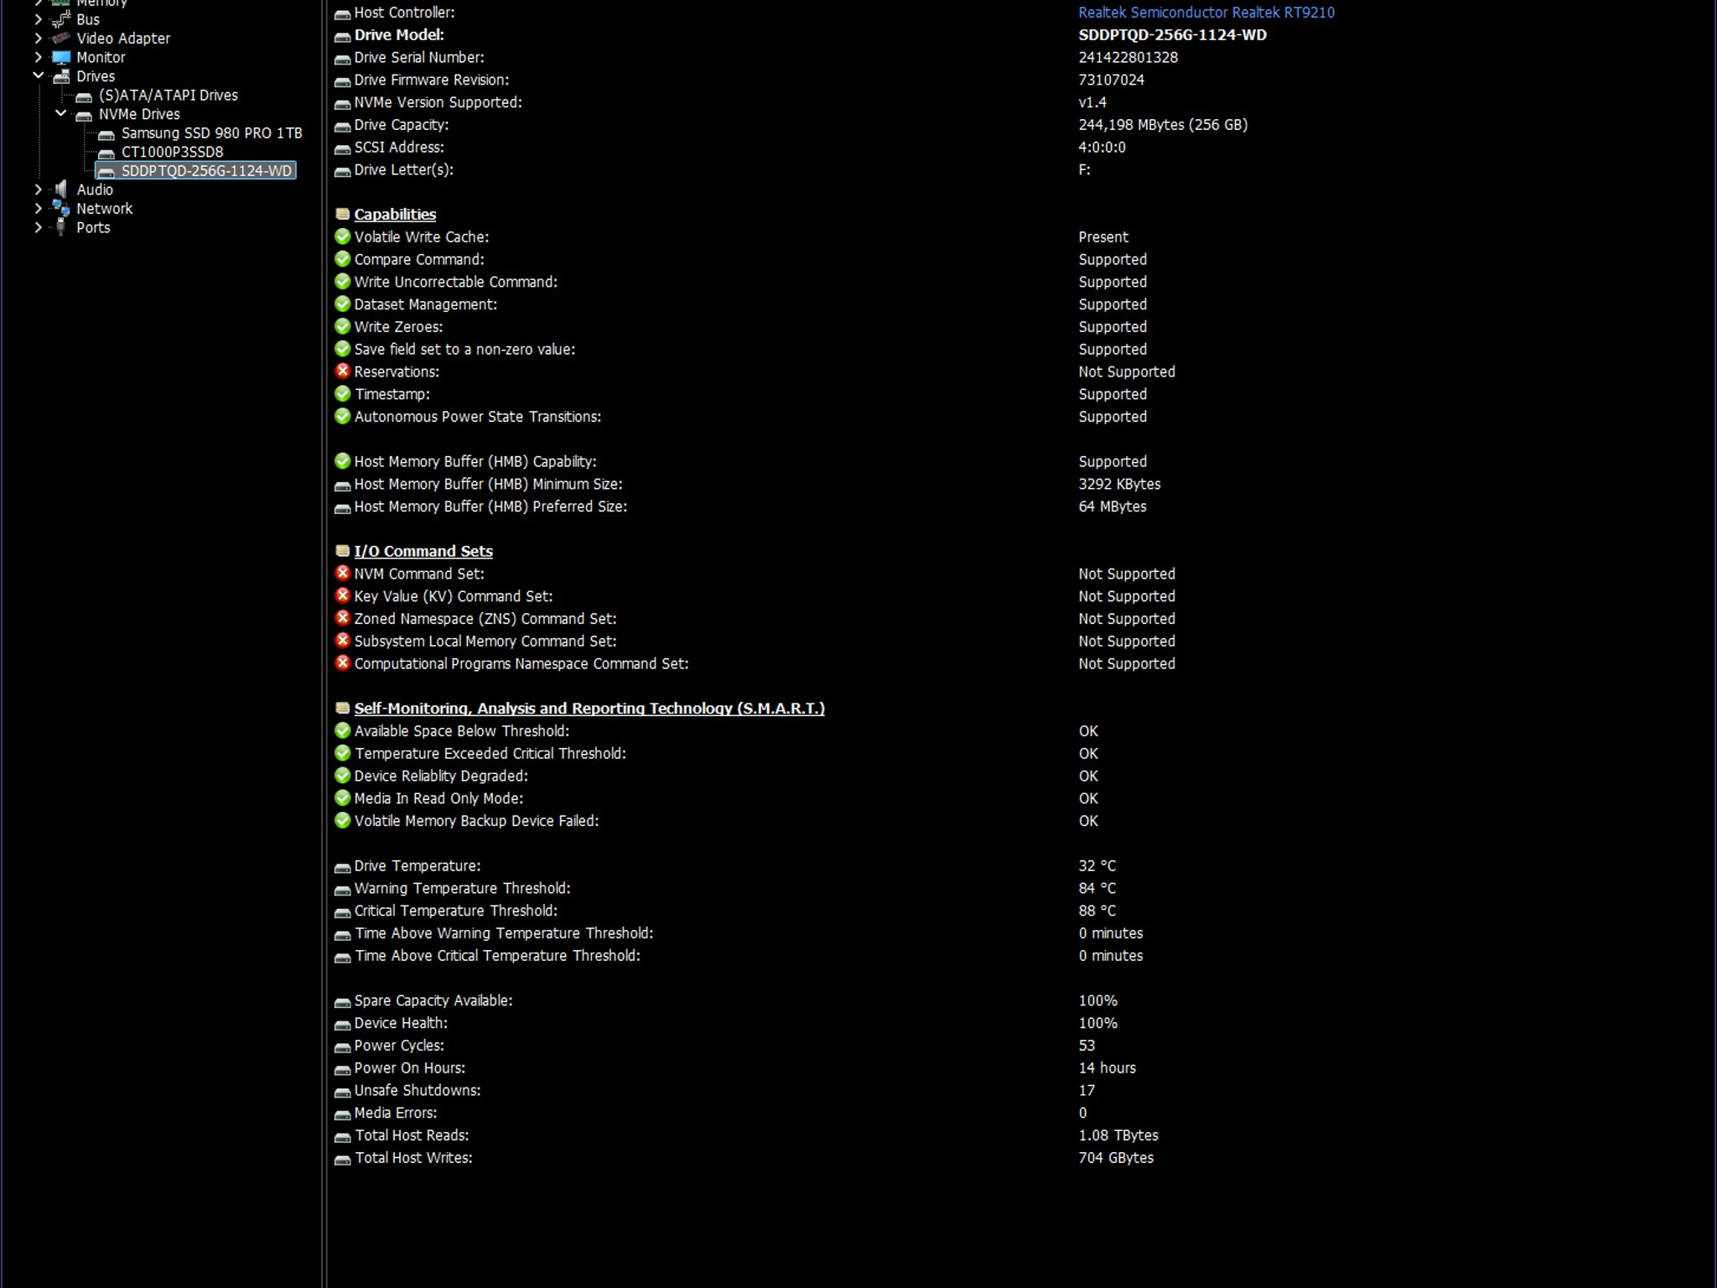Click the S.M.A.R.T. section heading
Viewport: 1717px width, 1288px height.
pos(589,709)
